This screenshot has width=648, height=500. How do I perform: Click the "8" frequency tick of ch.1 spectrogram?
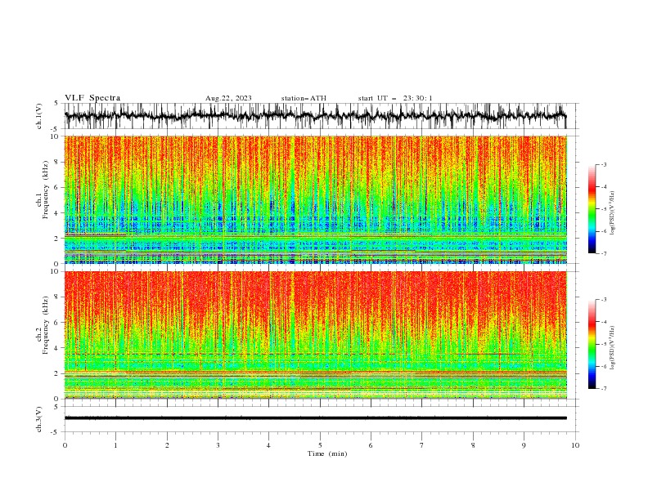pos(57,162)
